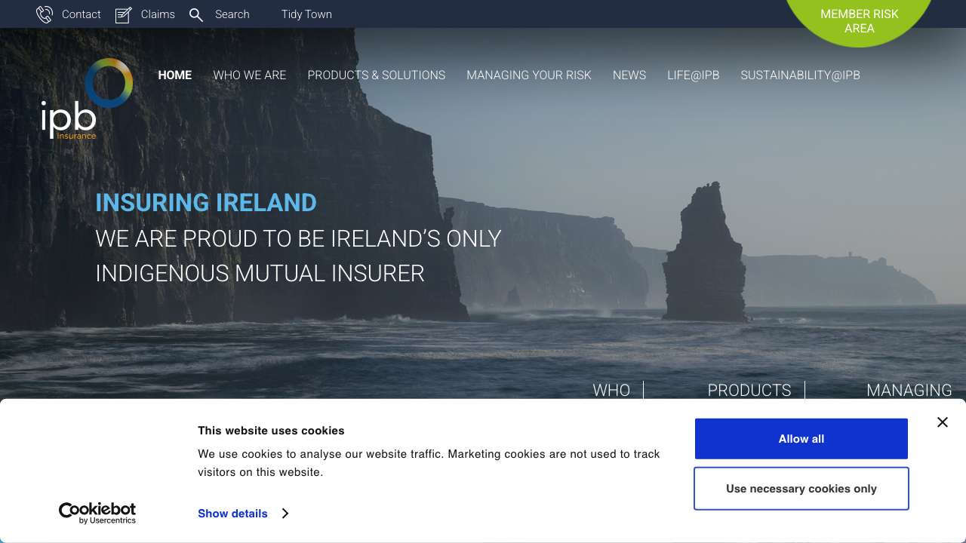Open the Sustainability@IPB menu item

[800, 75]
